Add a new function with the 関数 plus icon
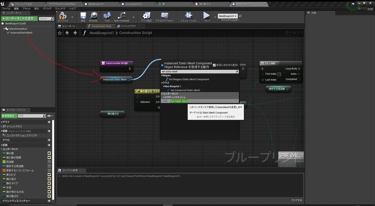375x206 pixels. (49, 131)
